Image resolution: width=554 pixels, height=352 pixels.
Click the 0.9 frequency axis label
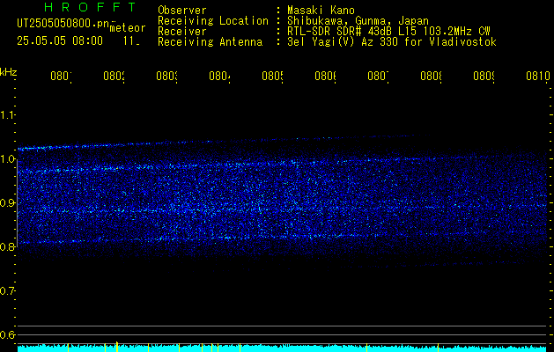pos(8,203)
